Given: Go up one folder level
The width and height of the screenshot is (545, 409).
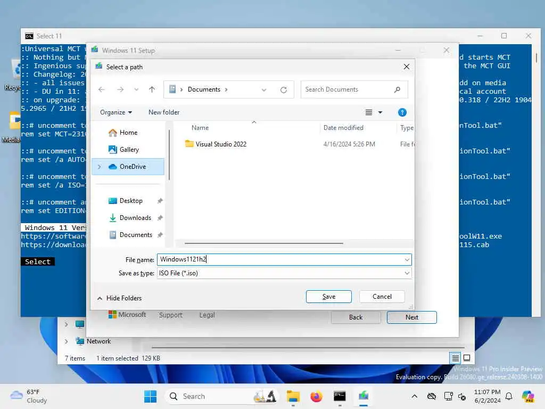Looking at the screenshot, I should (152, 89).
